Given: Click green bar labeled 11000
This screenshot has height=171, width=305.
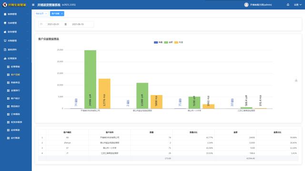Looking at the screenshot, I should click(x=142, y=96).
